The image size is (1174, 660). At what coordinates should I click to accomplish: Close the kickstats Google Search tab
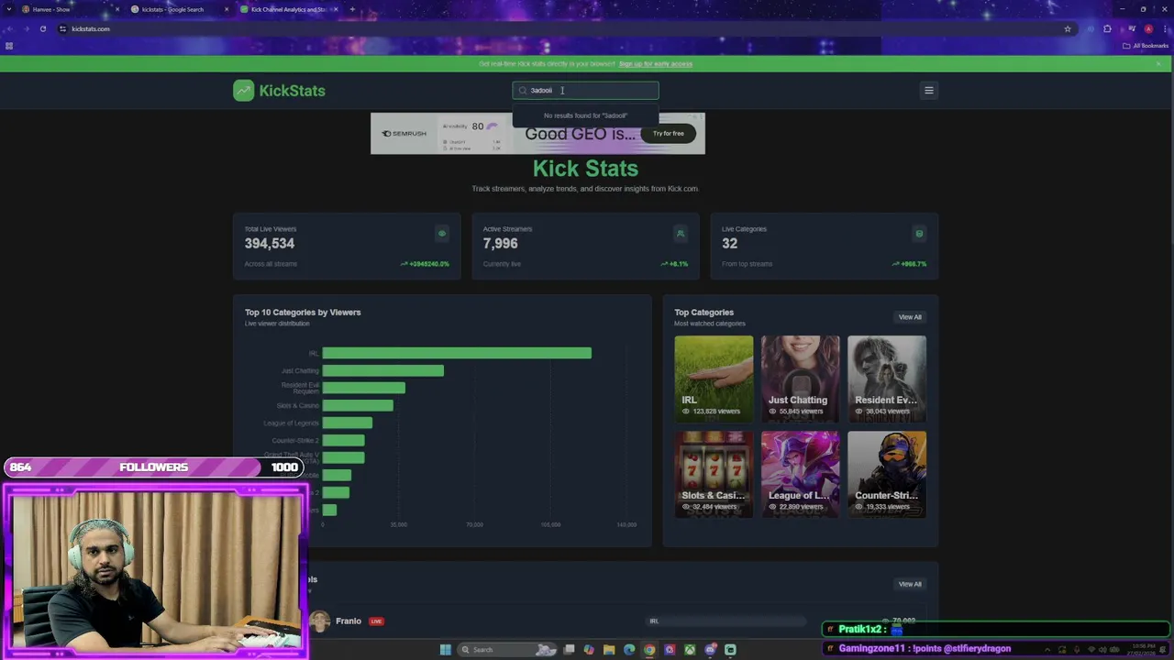click(x=227, y=9)
